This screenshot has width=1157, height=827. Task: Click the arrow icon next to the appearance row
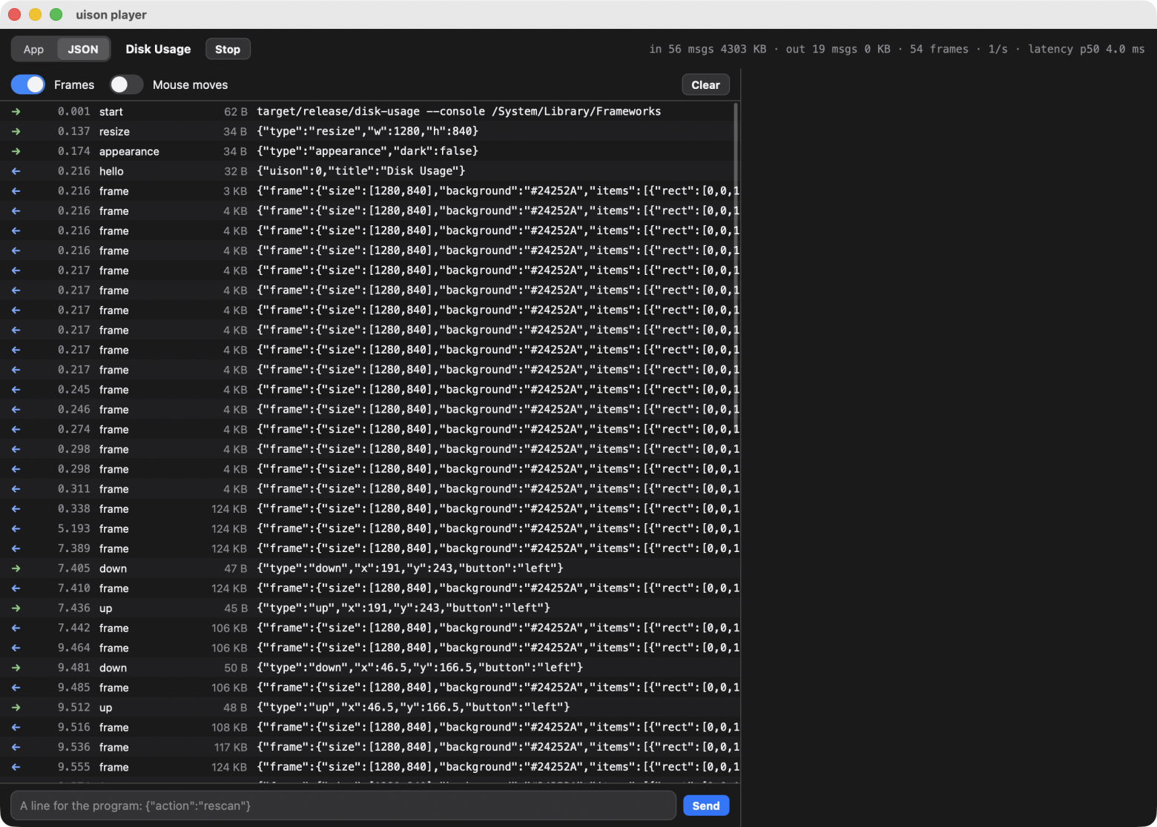pyautogui.click(x=16, y=151)
